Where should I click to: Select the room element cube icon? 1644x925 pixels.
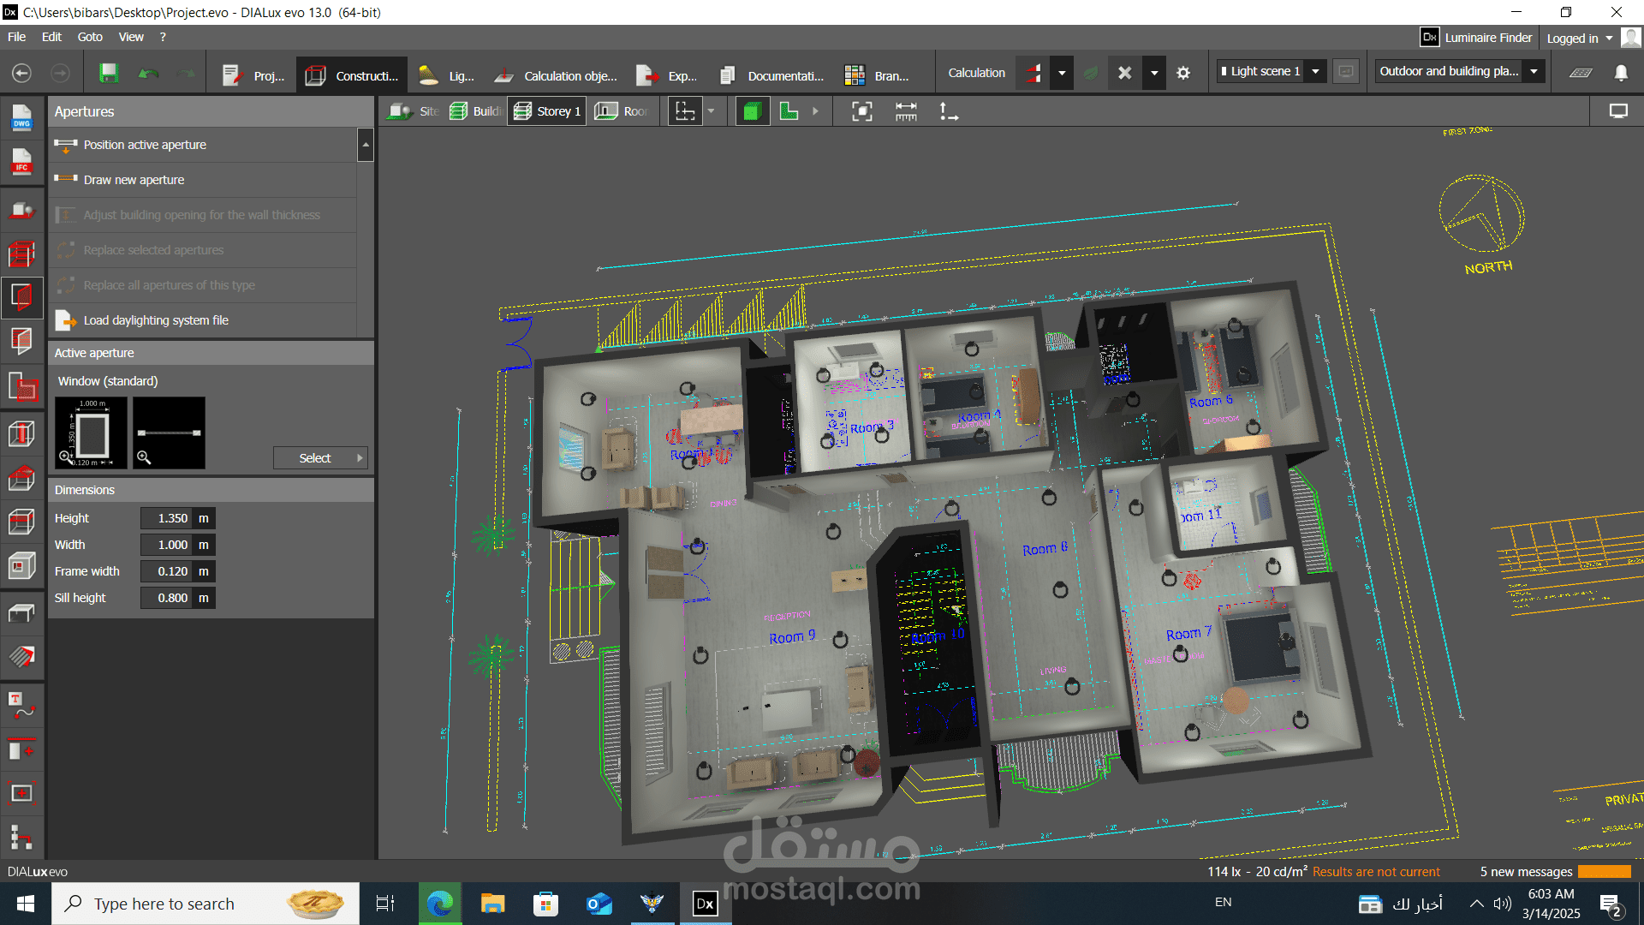click(21, 566)
